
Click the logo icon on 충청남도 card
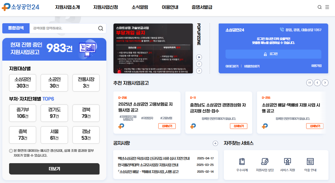[x=193, y=126]
